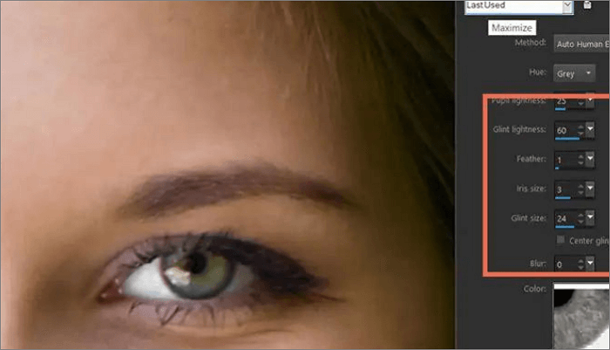
Task: Click the Blur value field
Action: (564, 262)
